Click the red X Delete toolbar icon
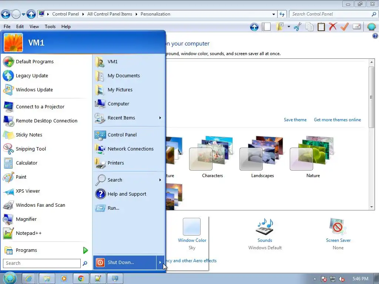 (333, 27)
